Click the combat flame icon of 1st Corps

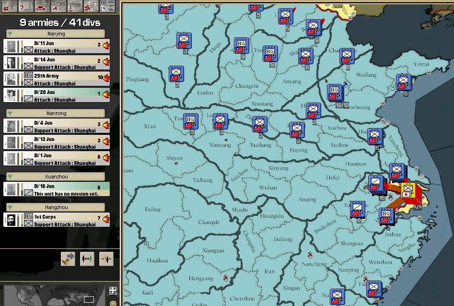(106, 219)
